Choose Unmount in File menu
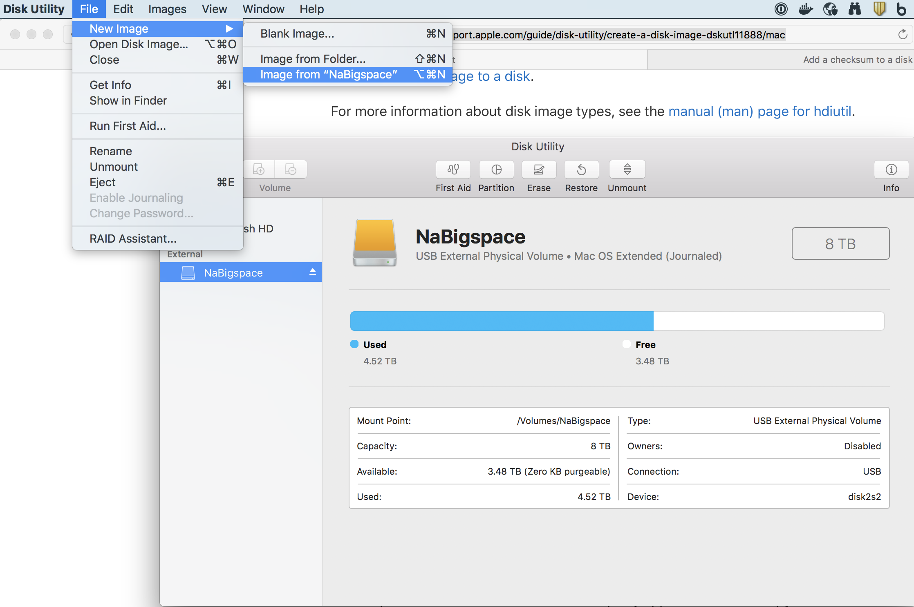The image size is (914, 607). click(158, 167)
